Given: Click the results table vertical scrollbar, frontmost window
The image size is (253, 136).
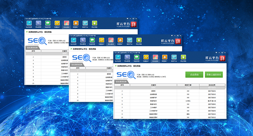Looking at the screenshot, I should pos(225,102).
